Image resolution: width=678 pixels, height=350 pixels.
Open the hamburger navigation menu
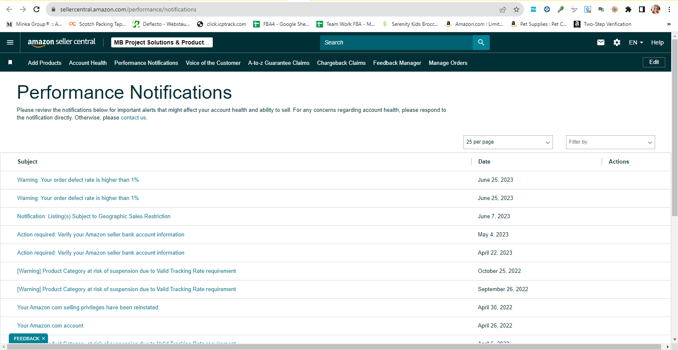(10, 42)
